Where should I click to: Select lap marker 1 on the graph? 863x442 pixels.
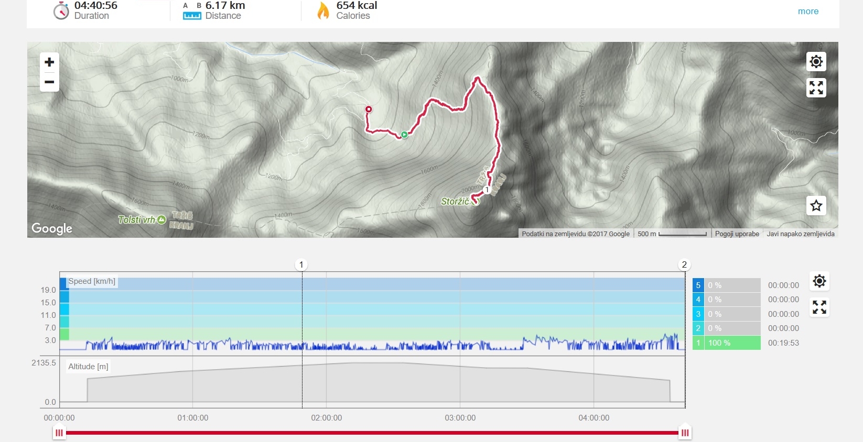coord(301,264)
